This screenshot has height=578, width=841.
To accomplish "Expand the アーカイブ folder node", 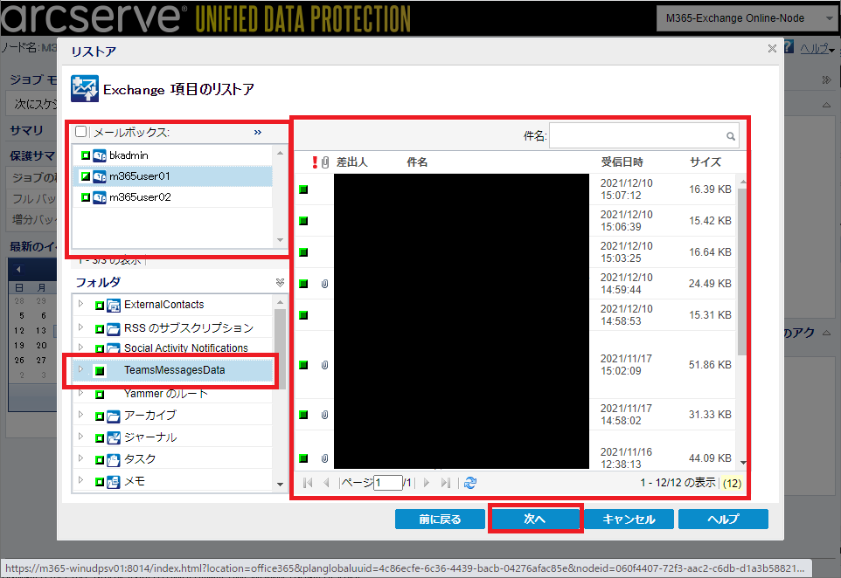I will (80, 415).
